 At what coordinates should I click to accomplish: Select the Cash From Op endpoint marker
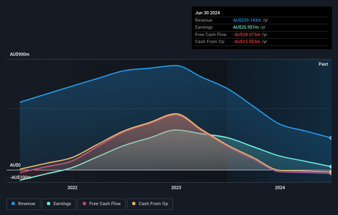[331, 172]
